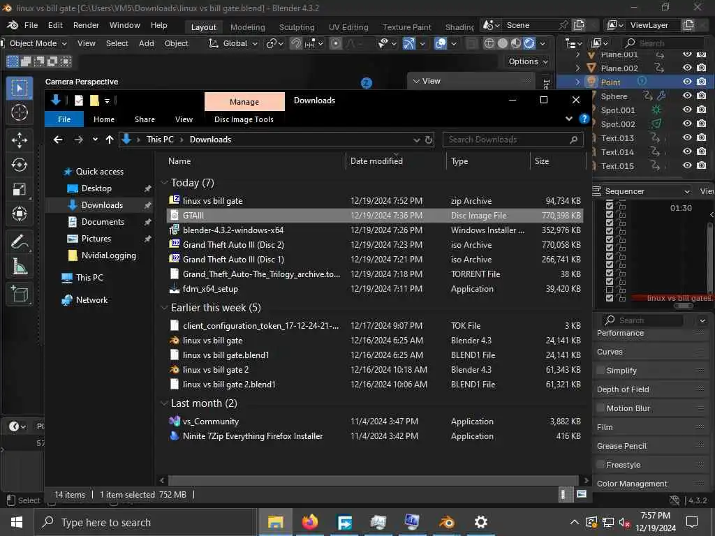715x536 pixels.
Task: Open the Add menu in 3D viewport
Action: point(147,44)
